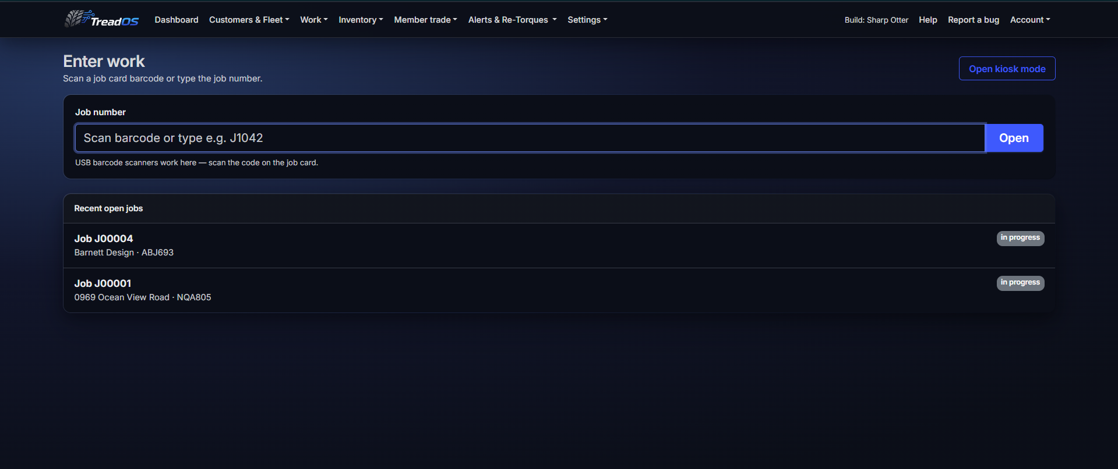The width and height of the screenshot is (1118, 469).
Task: Open the Work dropdown menu
Action: pos(314,20)
